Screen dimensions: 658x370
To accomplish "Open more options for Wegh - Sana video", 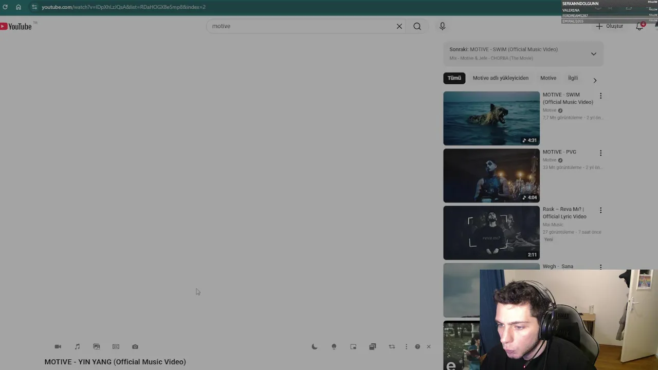I will (x=600, y=267).
